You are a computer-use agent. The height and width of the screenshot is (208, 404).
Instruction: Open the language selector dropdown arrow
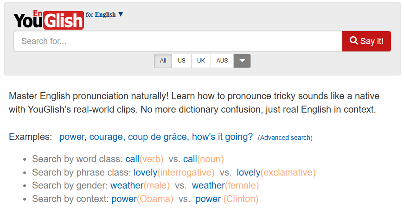point(121,14)
